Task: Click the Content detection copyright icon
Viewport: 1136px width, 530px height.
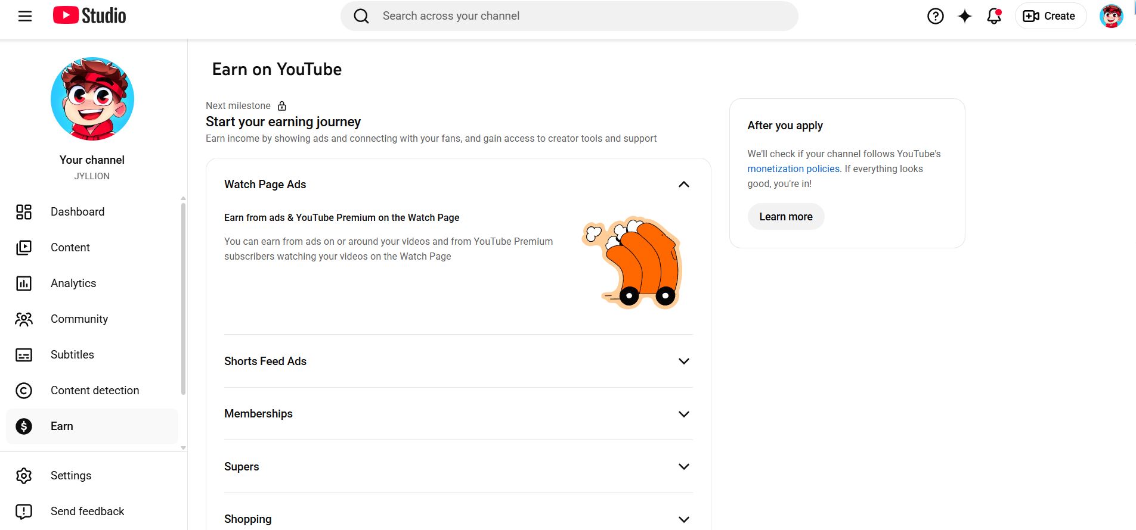Action: [24, 391]
